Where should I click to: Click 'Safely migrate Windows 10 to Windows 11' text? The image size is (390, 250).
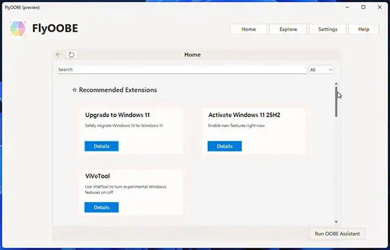pos(124,126)
